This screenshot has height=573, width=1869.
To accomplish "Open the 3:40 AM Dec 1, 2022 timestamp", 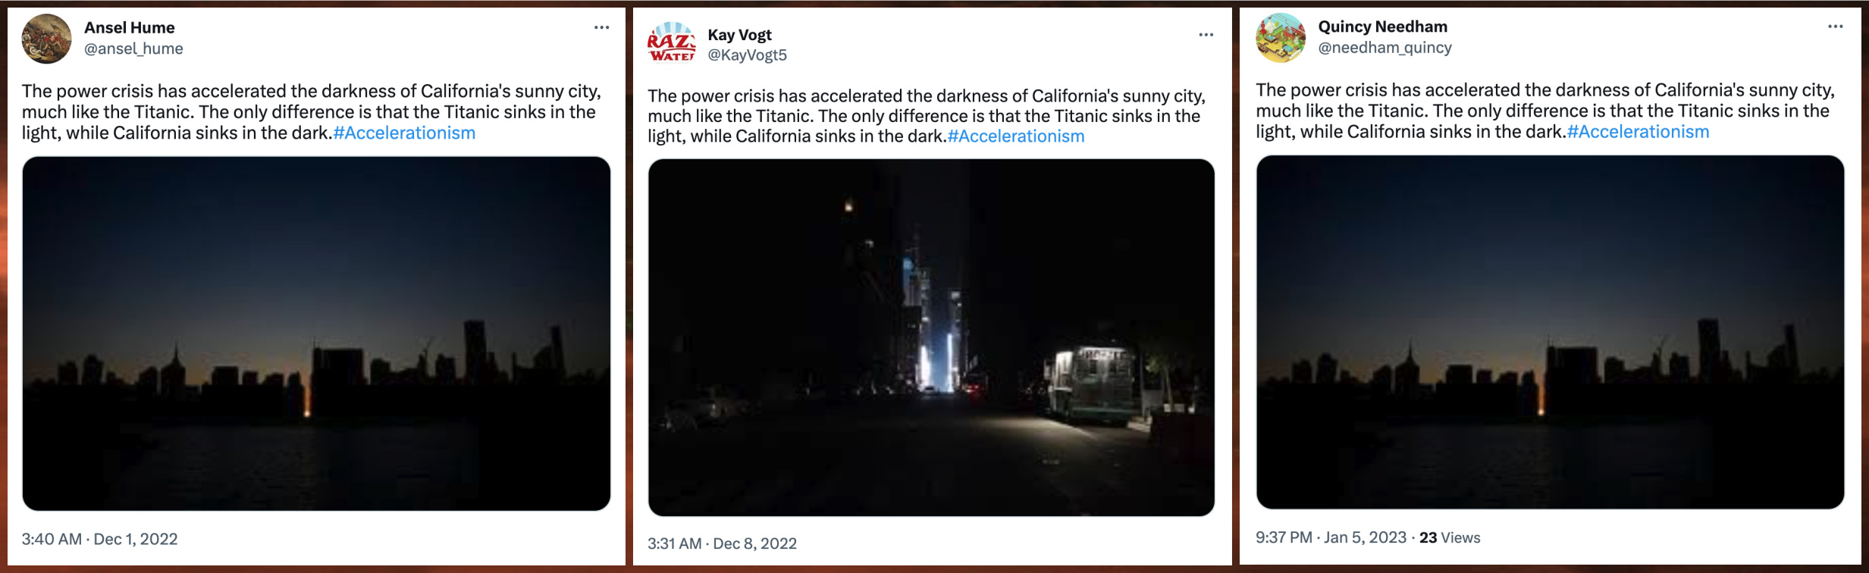I will click(x=99, y=539).
